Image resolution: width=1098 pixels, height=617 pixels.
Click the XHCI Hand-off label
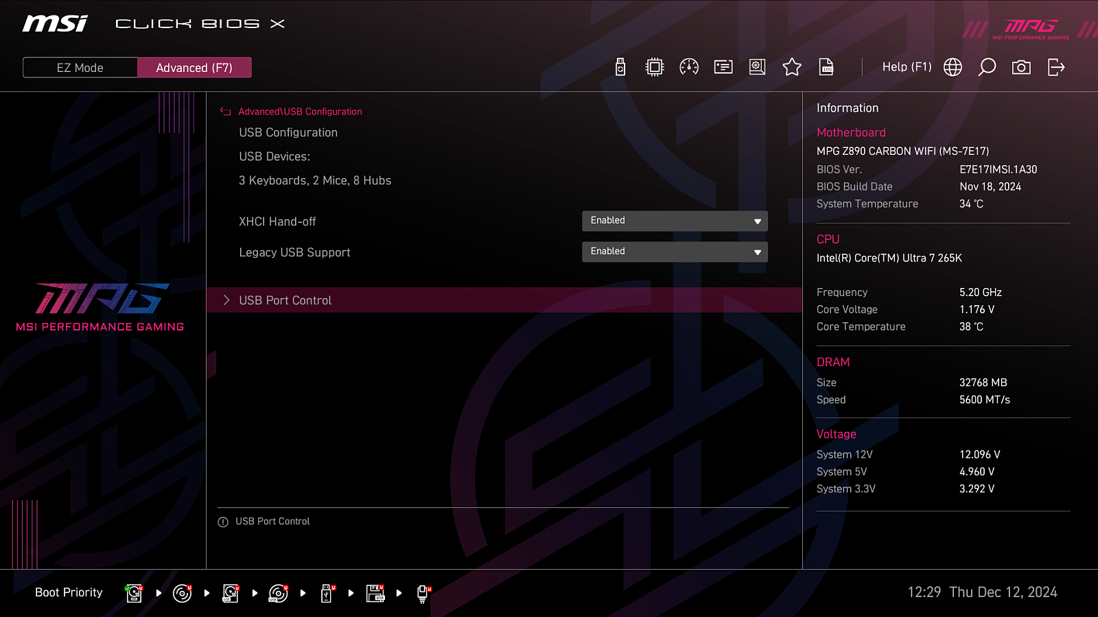click(x=277, y=221)
